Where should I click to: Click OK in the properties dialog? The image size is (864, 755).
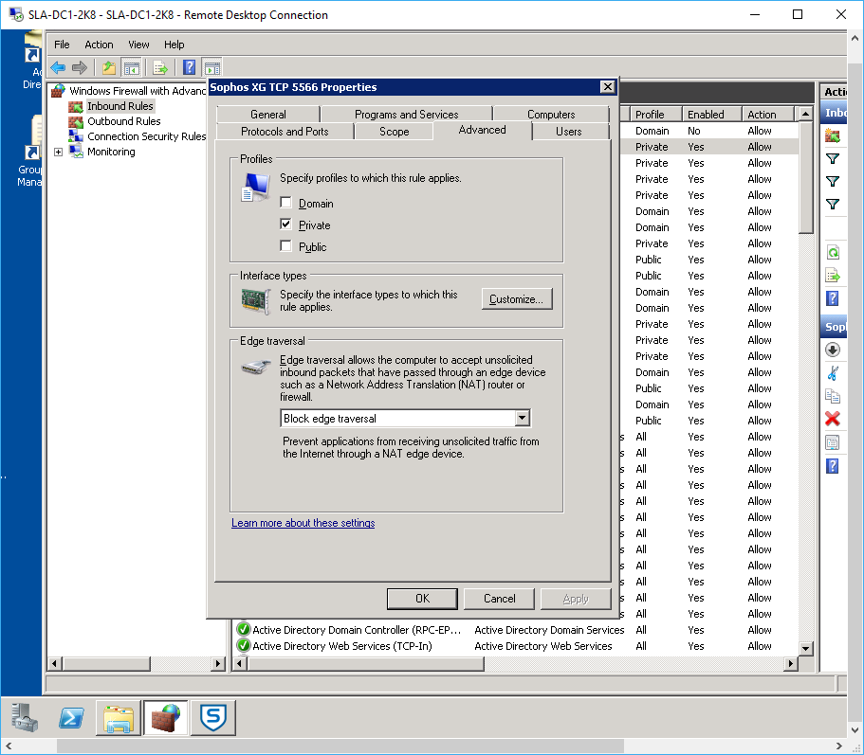[422, 599]
